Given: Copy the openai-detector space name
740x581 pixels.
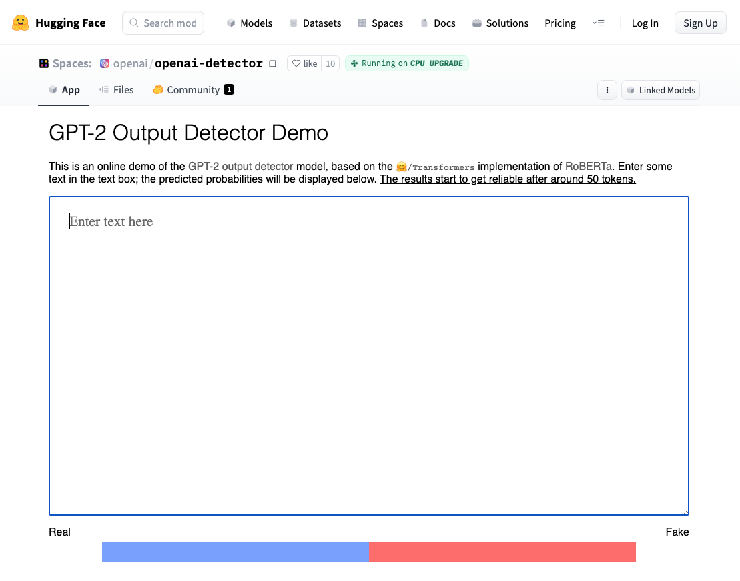Looking at the screenshot, I should click(x=272, y=63).
